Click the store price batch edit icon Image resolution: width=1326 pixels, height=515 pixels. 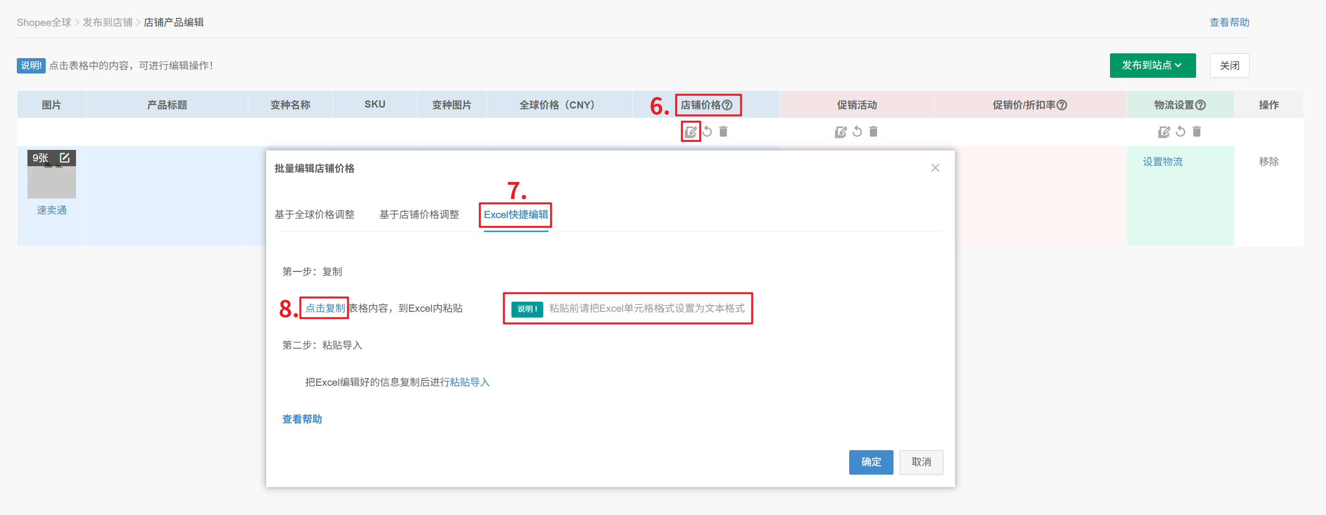coord(690,132)
